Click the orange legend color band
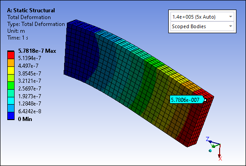246x166 pixels. (11, 63)
